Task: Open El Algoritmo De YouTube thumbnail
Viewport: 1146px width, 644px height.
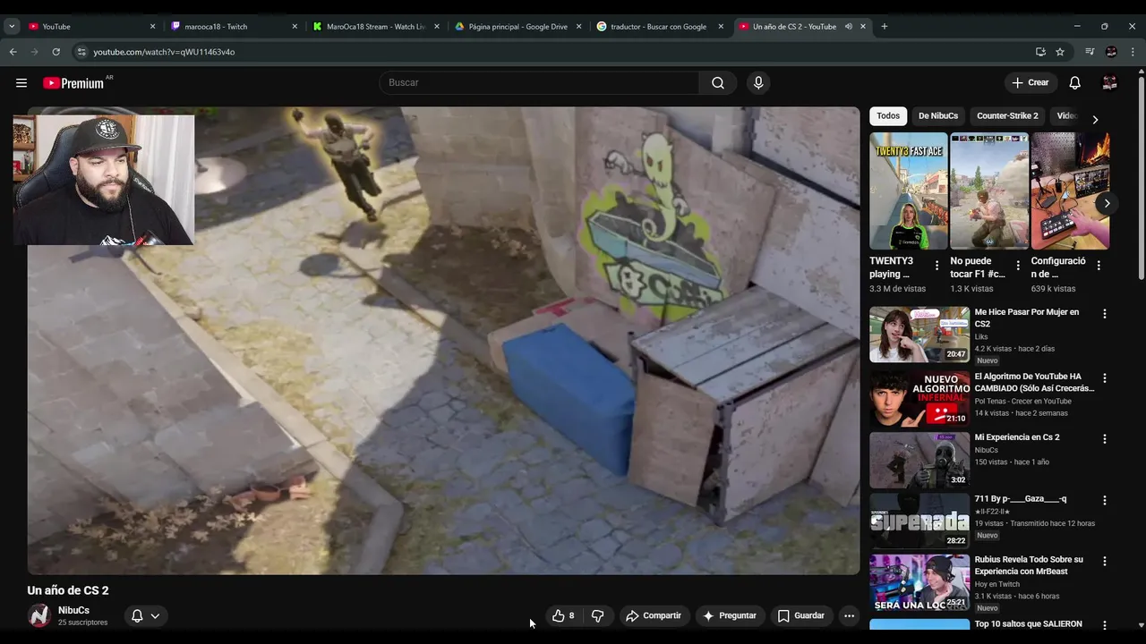Action: pyautogui.click(x=919, y=398)
